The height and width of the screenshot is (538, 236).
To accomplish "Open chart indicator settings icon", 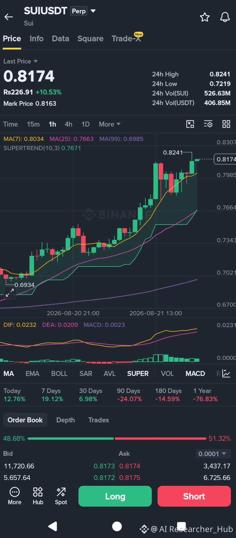I will [x=208, y=124].
